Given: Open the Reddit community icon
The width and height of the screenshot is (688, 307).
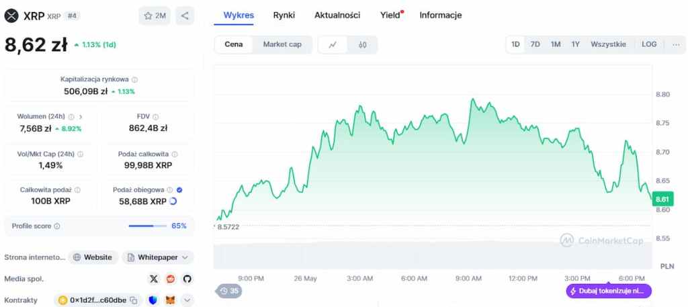Looking at the screenshot, I should (x=171, y=279).
